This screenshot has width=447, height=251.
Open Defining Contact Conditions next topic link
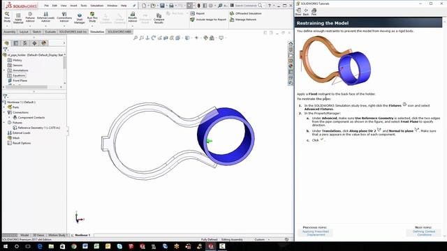click(424, 233)
